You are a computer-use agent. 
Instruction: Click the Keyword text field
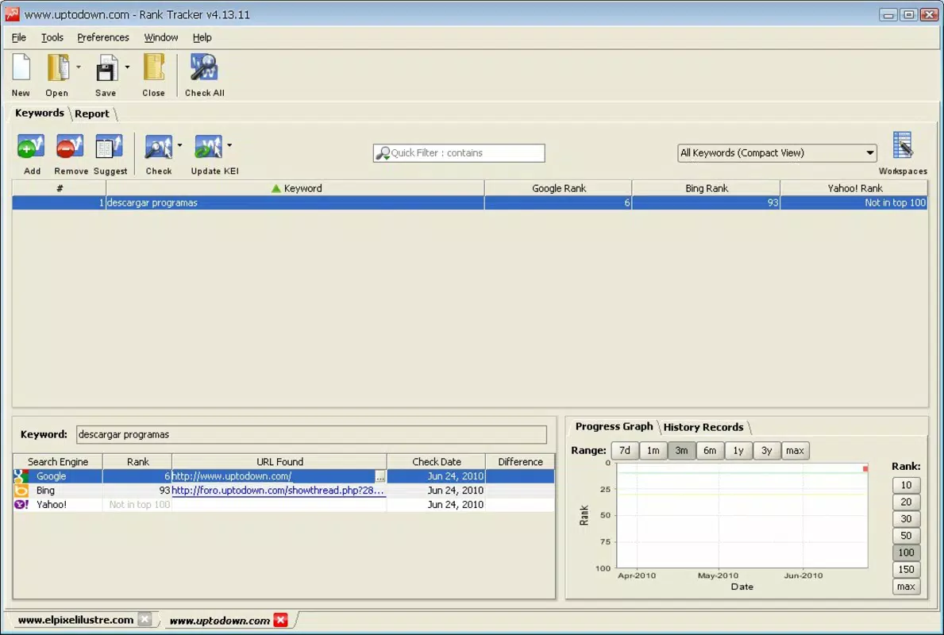[x=311, y=434]
